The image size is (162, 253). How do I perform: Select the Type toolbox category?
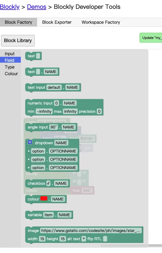(10, 67)
